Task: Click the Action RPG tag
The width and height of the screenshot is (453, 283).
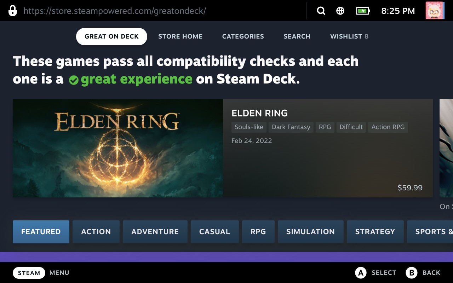Action: [388, 127]
